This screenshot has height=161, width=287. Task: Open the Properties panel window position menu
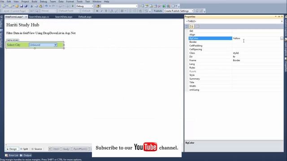pos(276,17)
